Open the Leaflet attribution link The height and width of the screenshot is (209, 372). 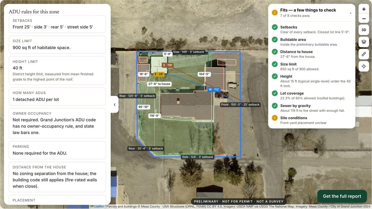click(99, 206)
